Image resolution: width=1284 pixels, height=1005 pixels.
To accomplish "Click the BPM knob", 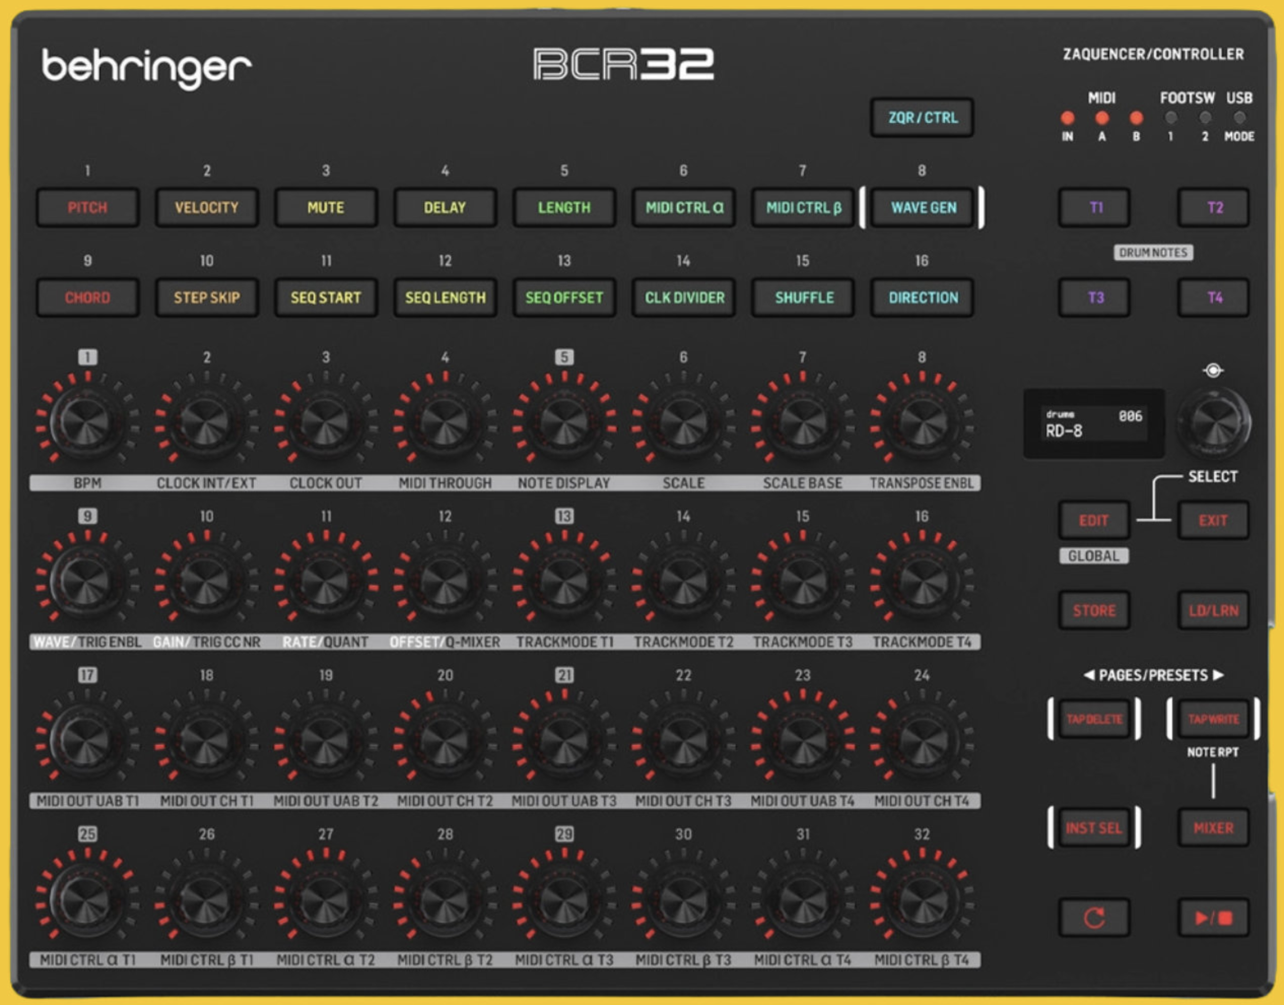I will pyautogui.click(x=87, y=422).
